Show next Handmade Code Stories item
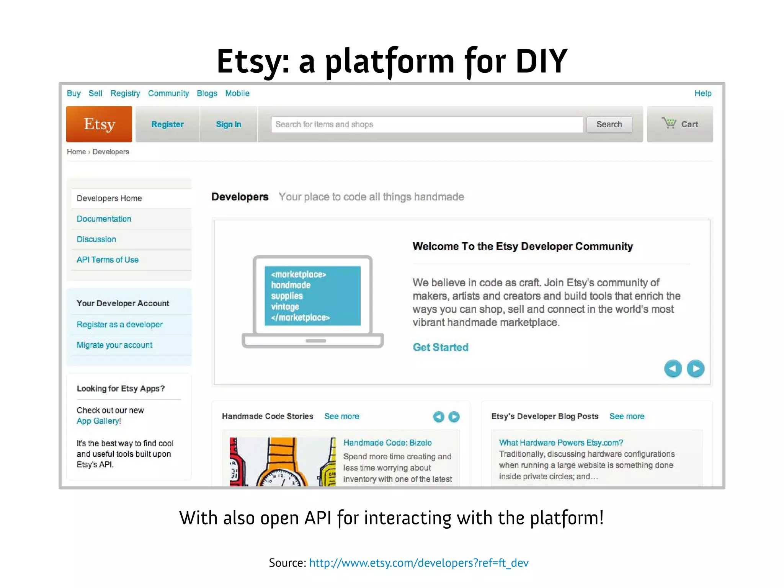 (x=454, y=416)
